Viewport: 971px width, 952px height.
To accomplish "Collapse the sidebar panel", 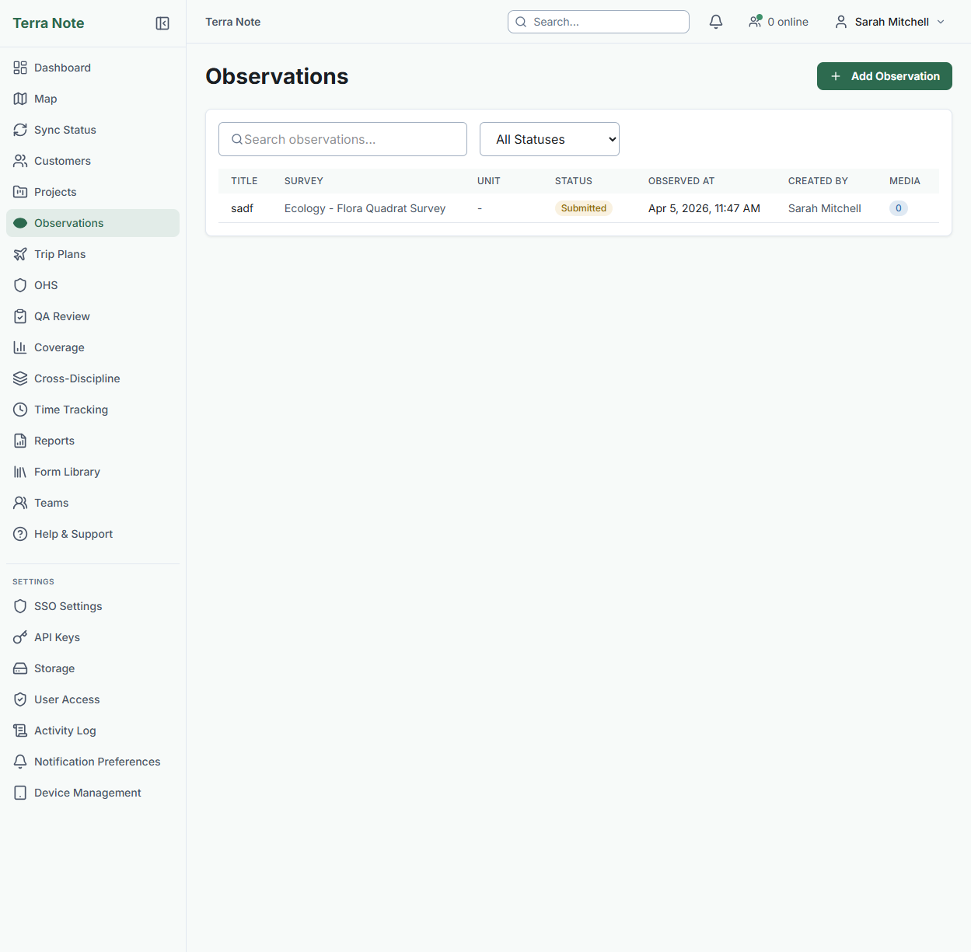I will pos(162,23).
